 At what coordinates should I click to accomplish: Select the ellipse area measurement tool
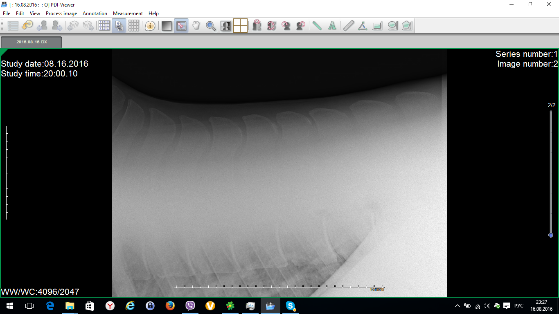coord(392,26)
